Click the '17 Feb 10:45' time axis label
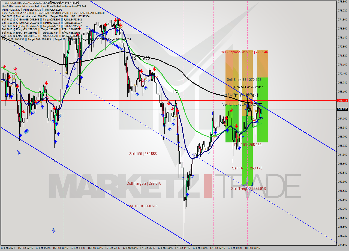The width and height of the screenshot is (349, 251). [x=165, y=248]
